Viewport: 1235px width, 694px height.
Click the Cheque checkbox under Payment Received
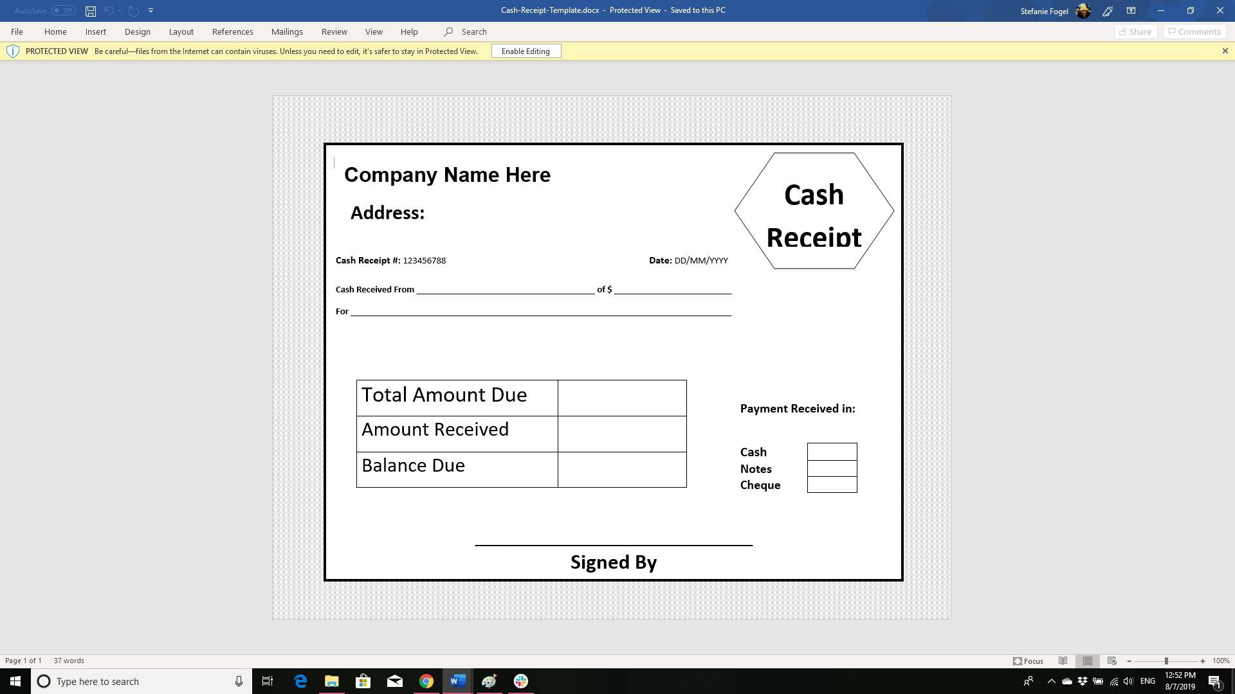[831, 485]
